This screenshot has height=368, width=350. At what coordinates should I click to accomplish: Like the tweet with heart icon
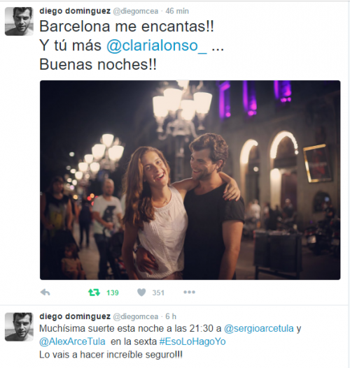[141, 293]
